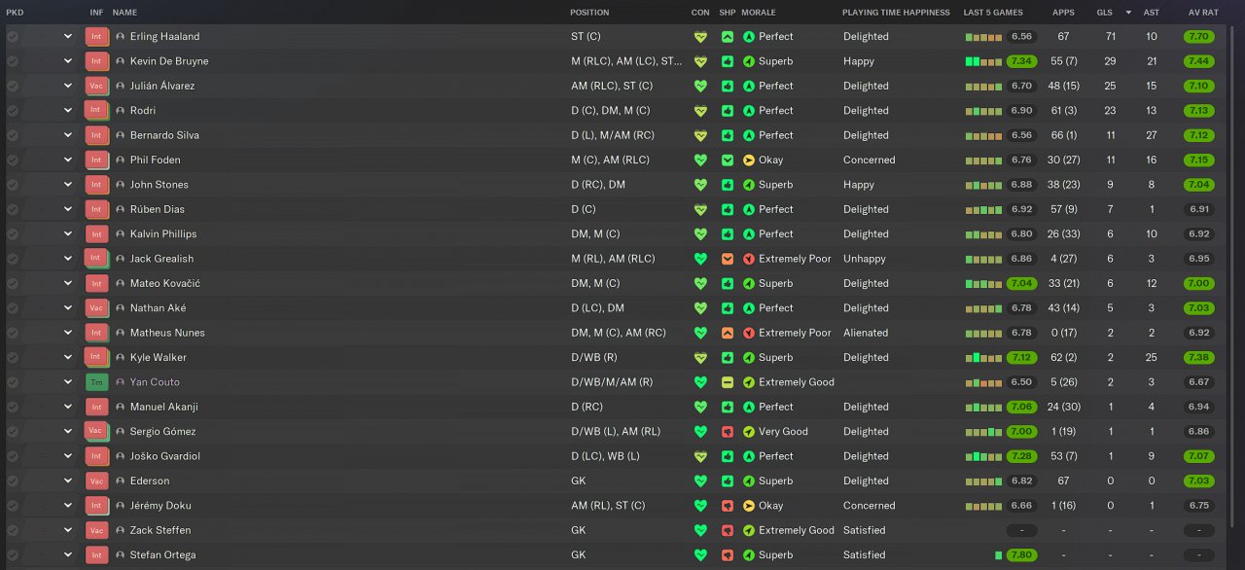The image size is (1245, 570).
Task: Click Kevin De Bruyne's 7.34 form rating
Action: 1021,61
